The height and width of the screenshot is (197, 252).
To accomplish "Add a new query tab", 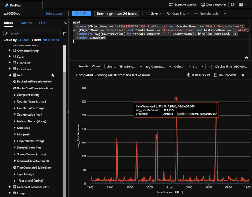I will point(46,5).
